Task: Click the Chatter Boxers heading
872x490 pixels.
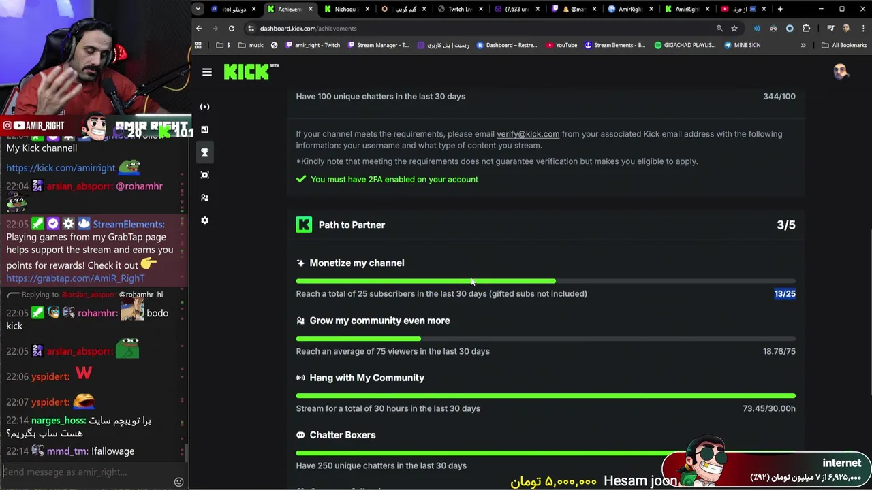Action: point(343,435)
